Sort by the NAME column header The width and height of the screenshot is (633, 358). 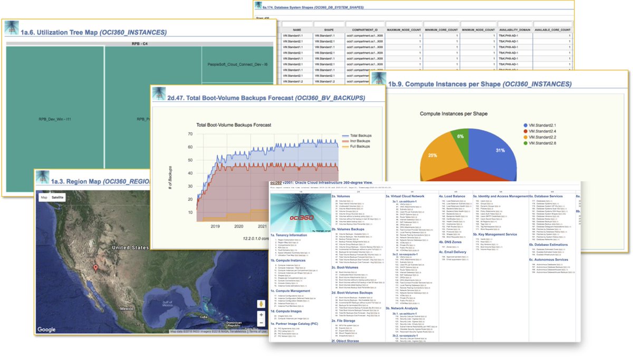297,30
